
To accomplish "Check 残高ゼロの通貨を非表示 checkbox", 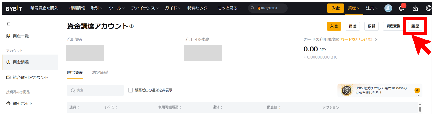I will pos(130,90).
